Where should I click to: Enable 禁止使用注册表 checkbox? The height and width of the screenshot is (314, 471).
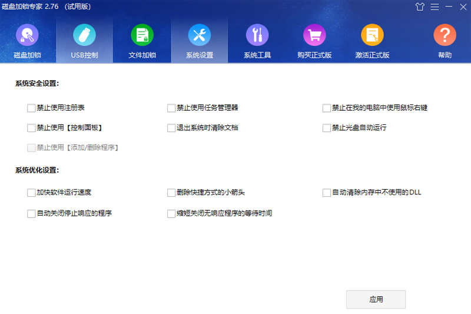click(x=32, y=108)
